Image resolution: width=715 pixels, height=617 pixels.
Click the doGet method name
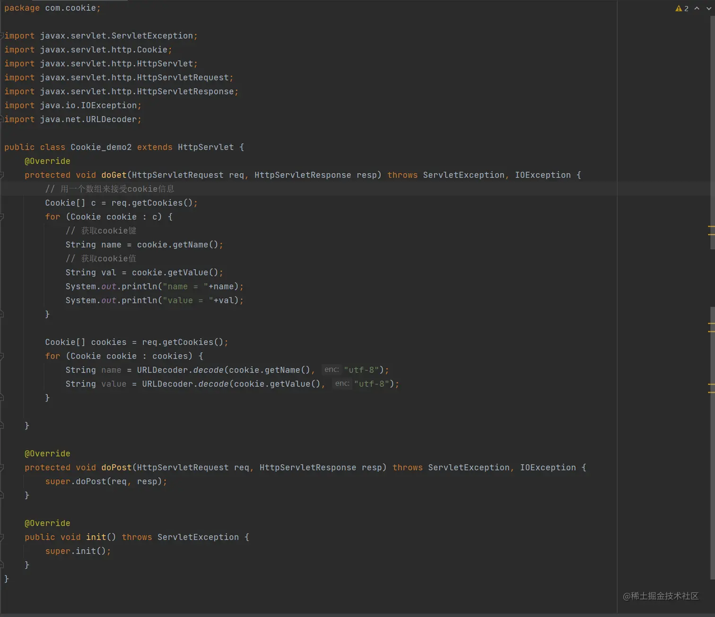coord(114,175)
